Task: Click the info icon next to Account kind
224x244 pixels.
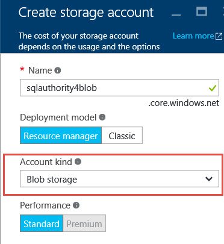Action: (x=78, y=161)
